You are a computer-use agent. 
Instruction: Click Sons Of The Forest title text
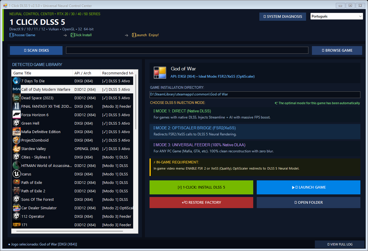(38, 200)
